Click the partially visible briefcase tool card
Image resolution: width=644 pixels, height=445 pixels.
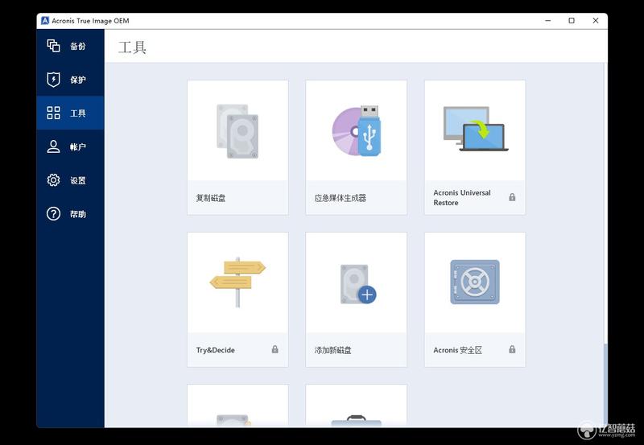coord(356,406)
